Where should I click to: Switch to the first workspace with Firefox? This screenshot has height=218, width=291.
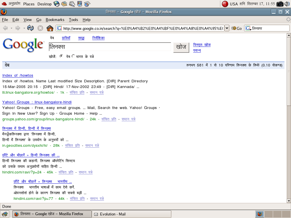(260, 214)
